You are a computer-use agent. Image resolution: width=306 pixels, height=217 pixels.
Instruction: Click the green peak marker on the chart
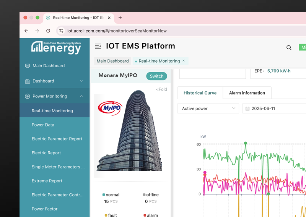[246, 143]
